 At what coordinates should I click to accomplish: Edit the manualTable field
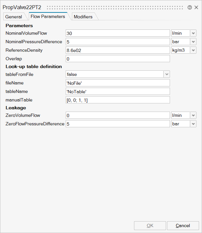118,100
